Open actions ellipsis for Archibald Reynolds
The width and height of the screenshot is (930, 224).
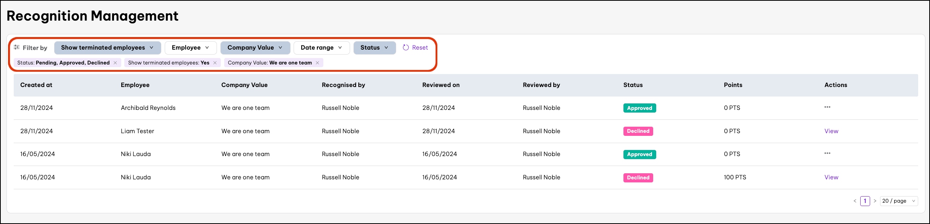pos(827,107)
